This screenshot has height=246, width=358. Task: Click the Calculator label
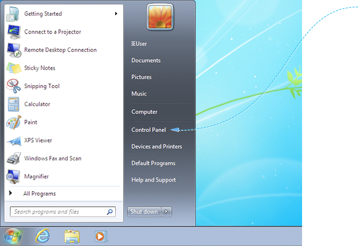click(x=37, y=104)
